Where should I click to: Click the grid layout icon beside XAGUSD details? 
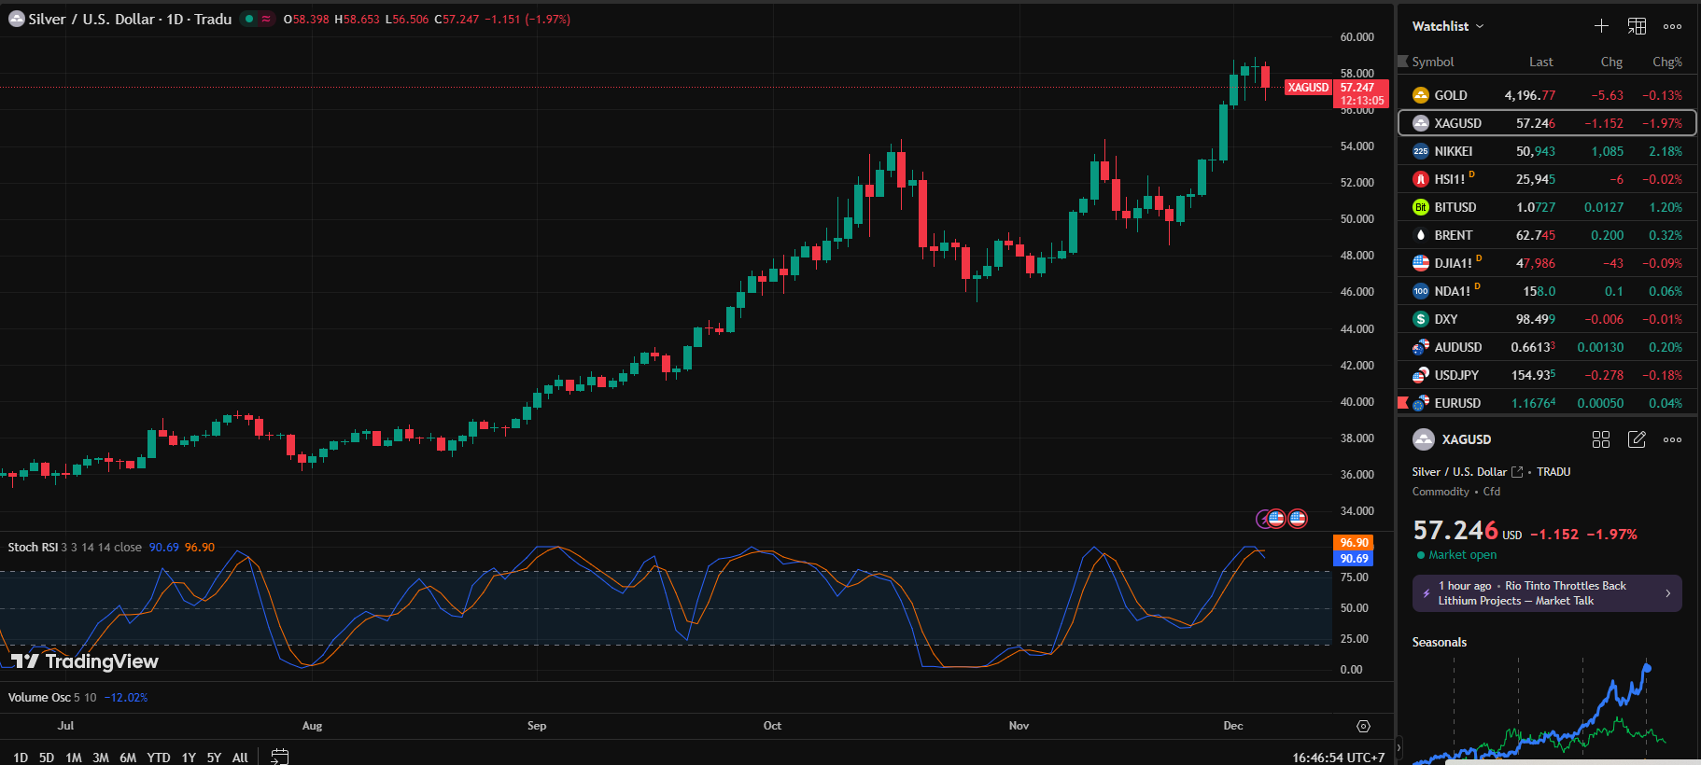[1601, 439]
